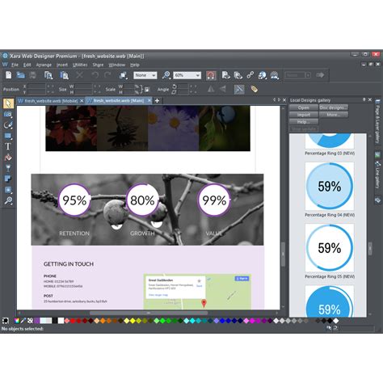
Task: Open the Arrange menu
Action: (44, 65)
